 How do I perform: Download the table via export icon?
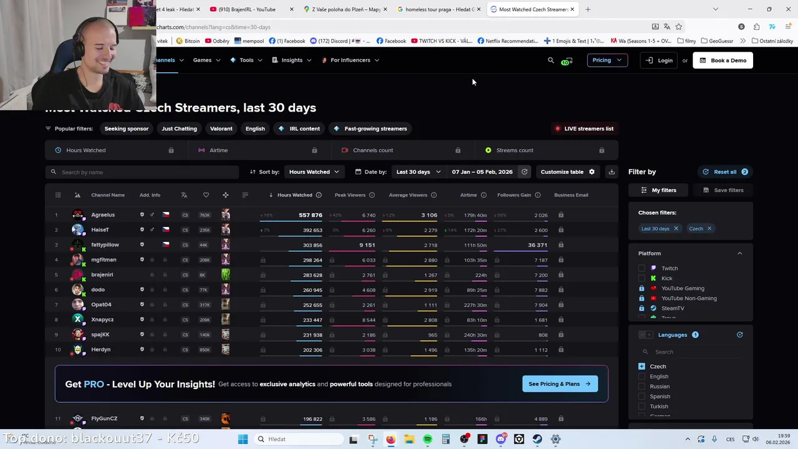[612, 172]
